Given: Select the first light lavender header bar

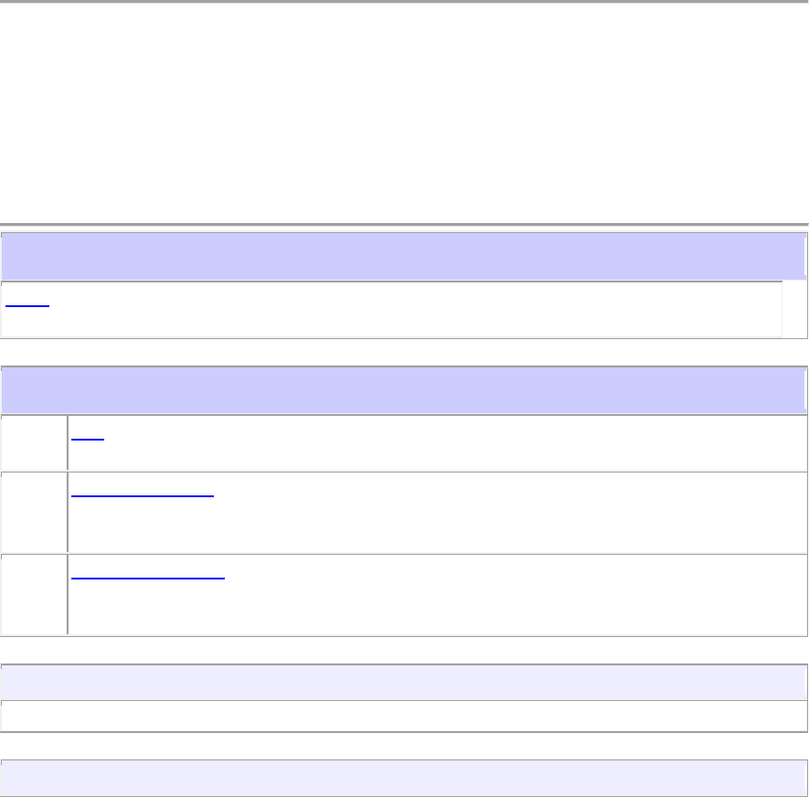Looking at the screenshot, I should 402,683.
